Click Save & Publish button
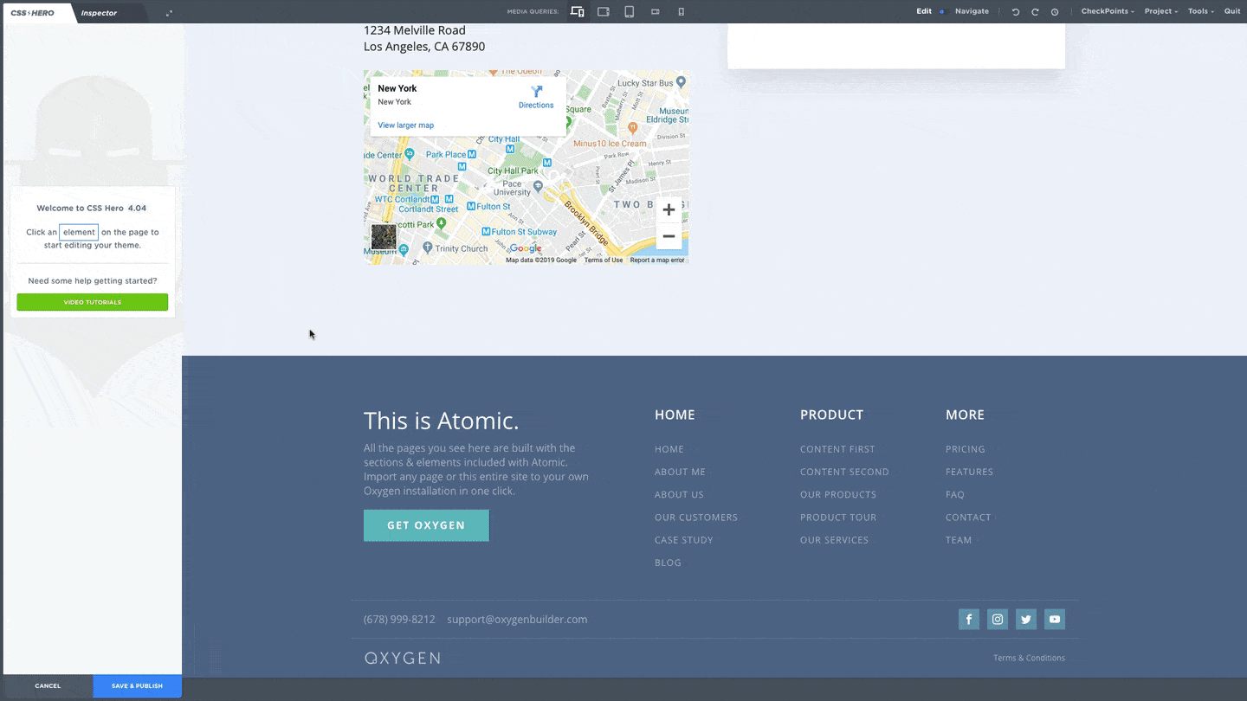This screenshot has height=701, width=1247. 137,686
